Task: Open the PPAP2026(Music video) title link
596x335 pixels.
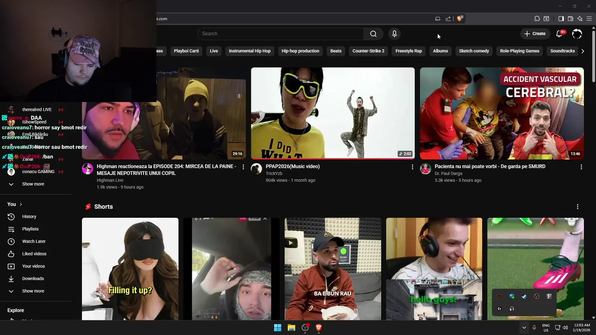Action: tap(292, 167)
